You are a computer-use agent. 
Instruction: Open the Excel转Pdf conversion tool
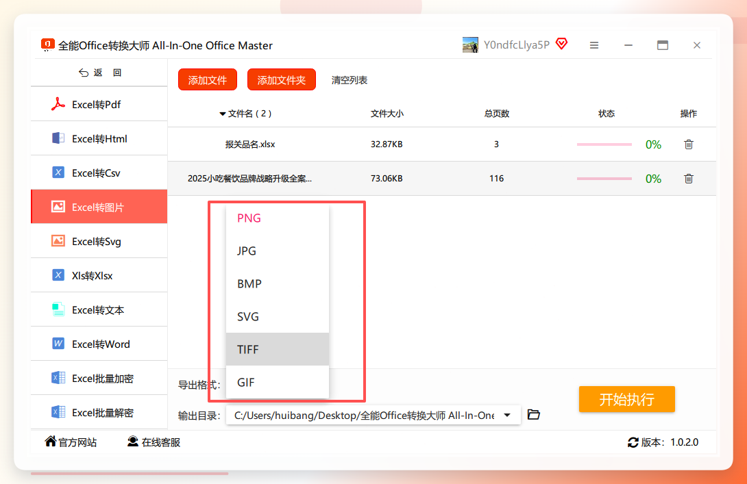[99, 104]
